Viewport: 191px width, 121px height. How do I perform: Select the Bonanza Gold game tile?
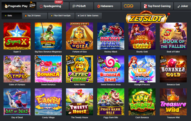[x=173, y=69]
